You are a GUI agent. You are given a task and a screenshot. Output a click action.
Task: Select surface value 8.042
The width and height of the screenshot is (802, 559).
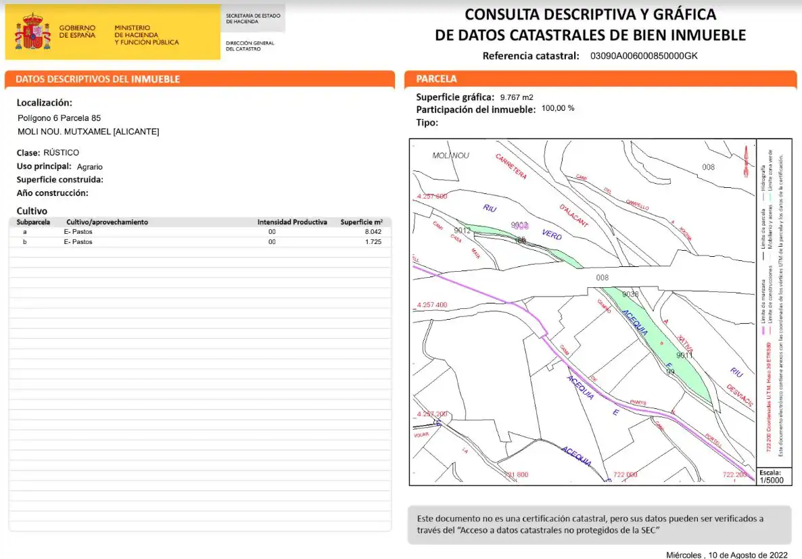(x=373, y=232)
